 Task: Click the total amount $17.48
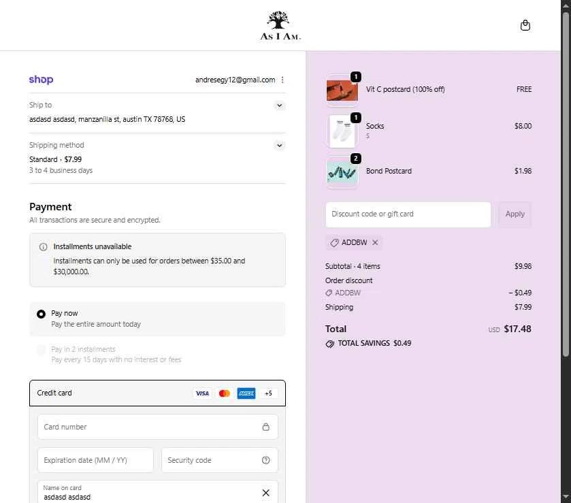517,329
